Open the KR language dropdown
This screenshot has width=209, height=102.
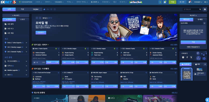tap(206, 2)
